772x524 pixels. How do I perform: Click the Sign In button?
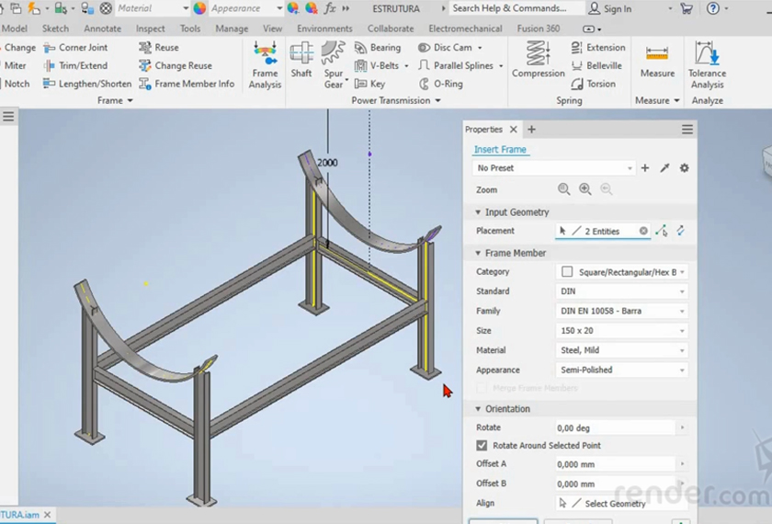[x=610, y=8]
